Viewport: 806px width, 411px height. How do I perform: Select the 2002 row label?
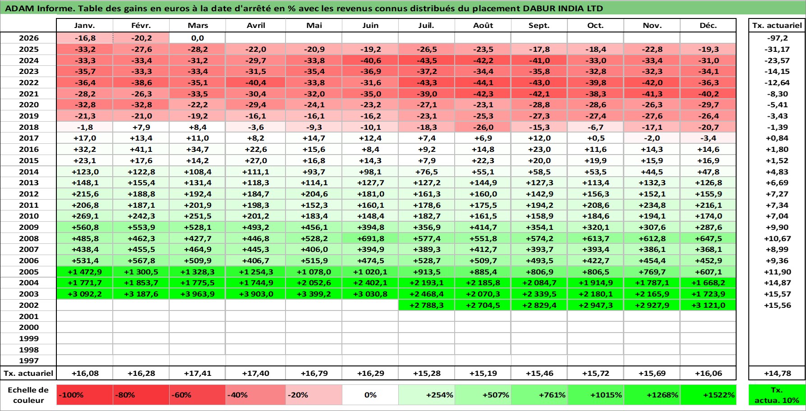(x=28, y=305)
